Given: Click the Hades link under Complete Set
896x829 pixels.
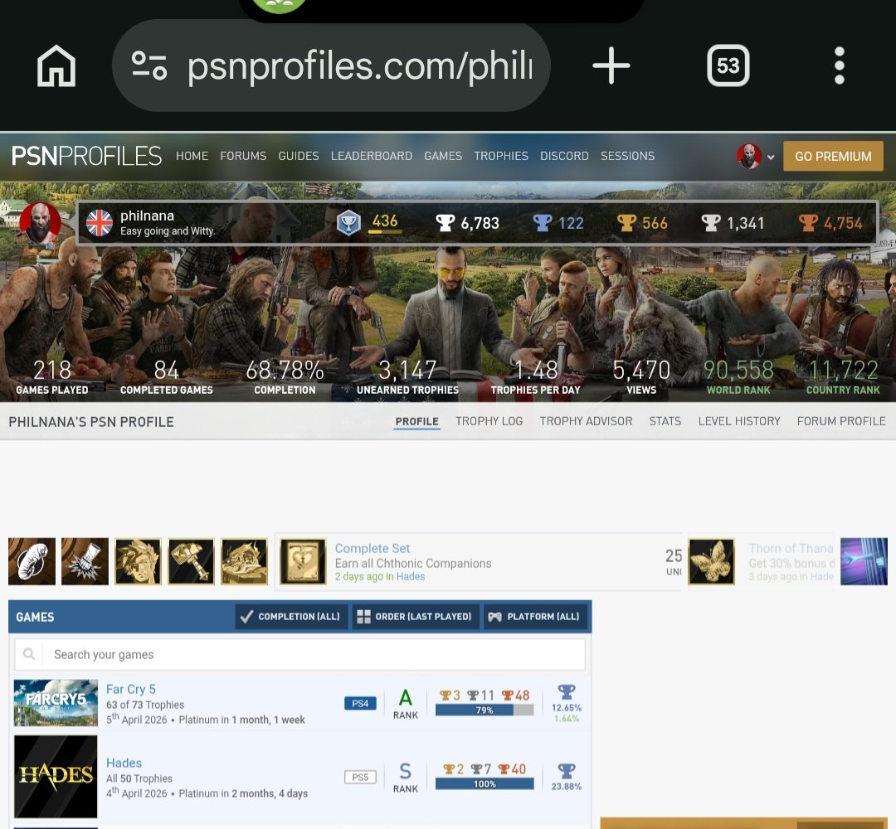Looking at the screenshot, I should (x=411, y=577).
